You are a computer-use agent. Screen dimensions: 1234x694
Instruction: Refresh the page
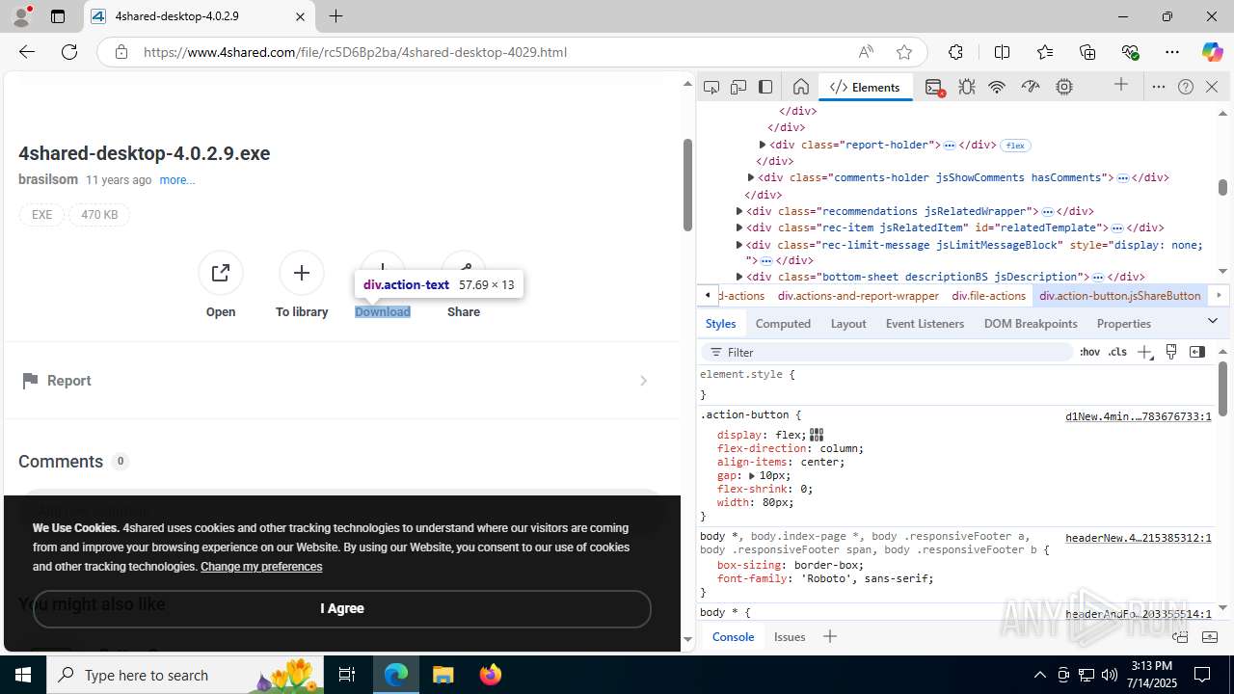point(69,52)
